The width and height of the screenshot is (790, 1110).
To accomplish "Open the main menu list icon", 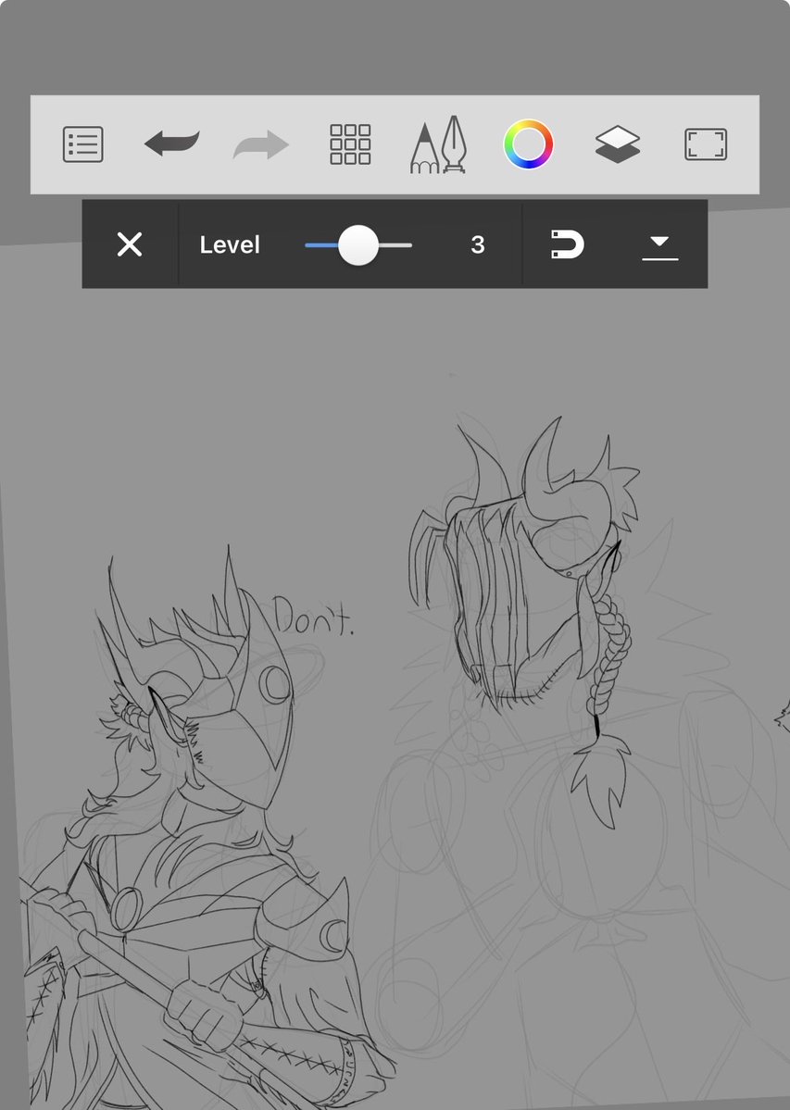I will [x=82, y=144].
